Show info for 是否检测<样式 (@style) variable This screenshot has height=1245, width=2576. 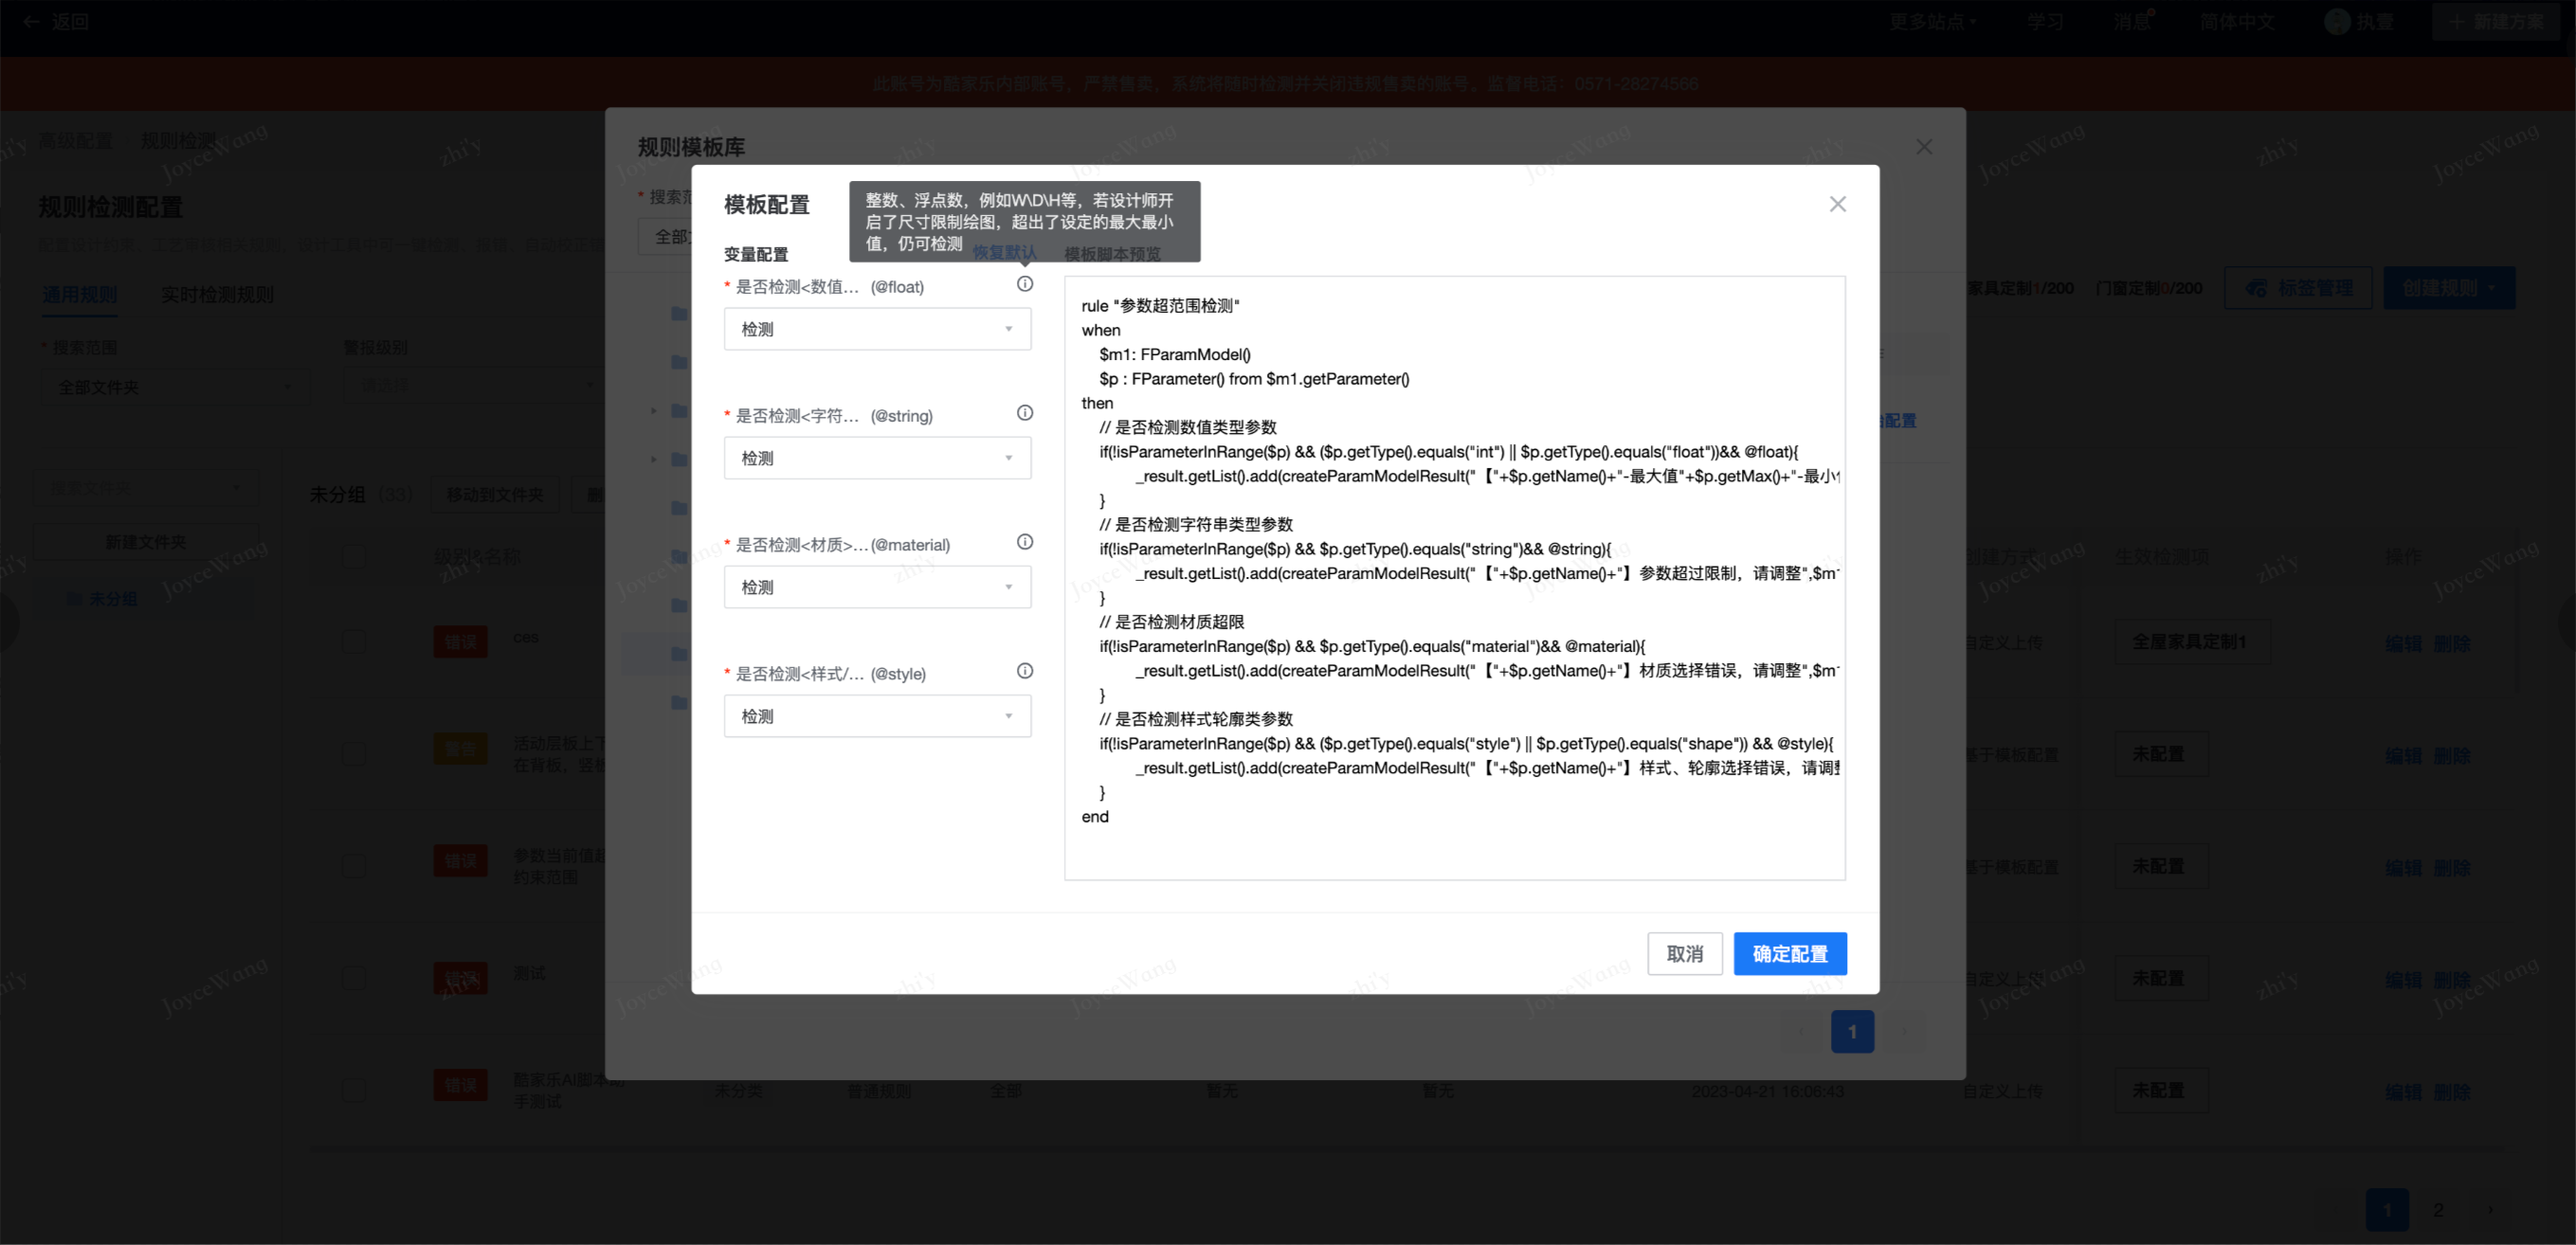[x=1025, y=671]
